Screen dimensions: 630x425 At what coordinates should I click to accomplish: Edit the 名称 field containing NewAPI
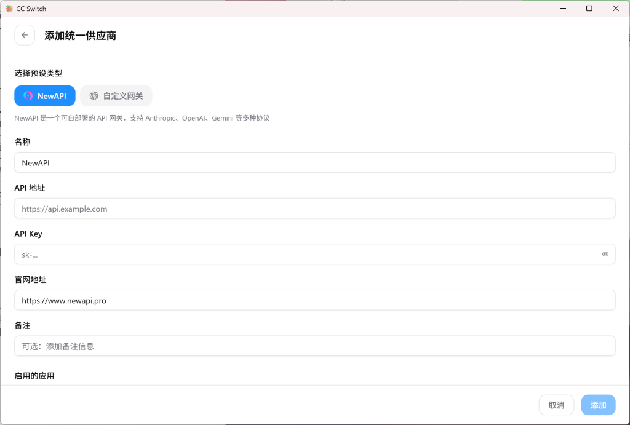pyautogui.click(x=314, y=163)
